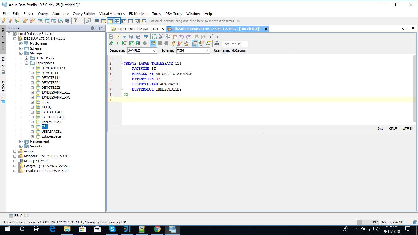418x235 pixels.
Task: Save the script with the first floppy icon
Action: [x=125, y=36]
